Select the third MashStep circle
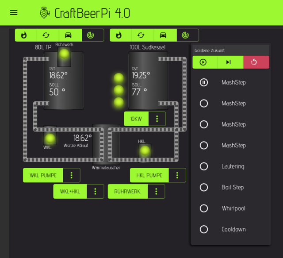 pos(204,124)
